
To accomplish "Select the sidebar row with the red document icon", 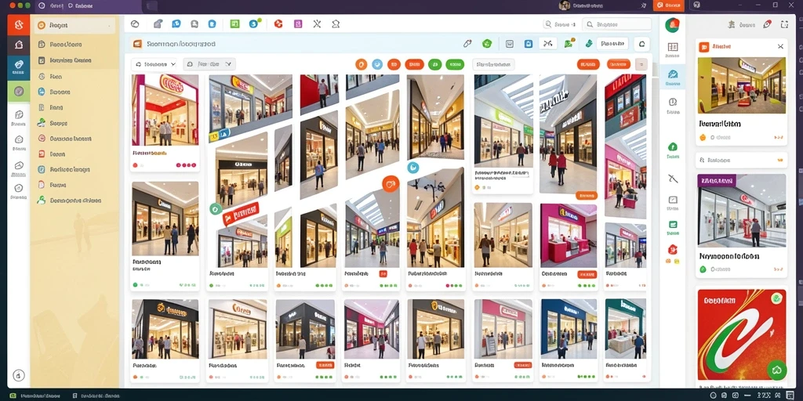I will [74, 154].
